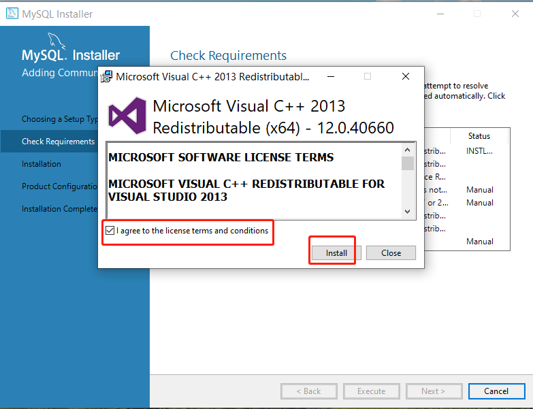Click the 'I agree to the license terms' label
The width and height of the screenshot is (533, 409).
[193, 231]
